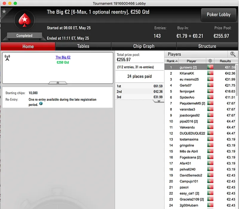Click the Portugal flag beside KKanaKK
The height and width of the screenshot is (209, 239).
(210, 73)
